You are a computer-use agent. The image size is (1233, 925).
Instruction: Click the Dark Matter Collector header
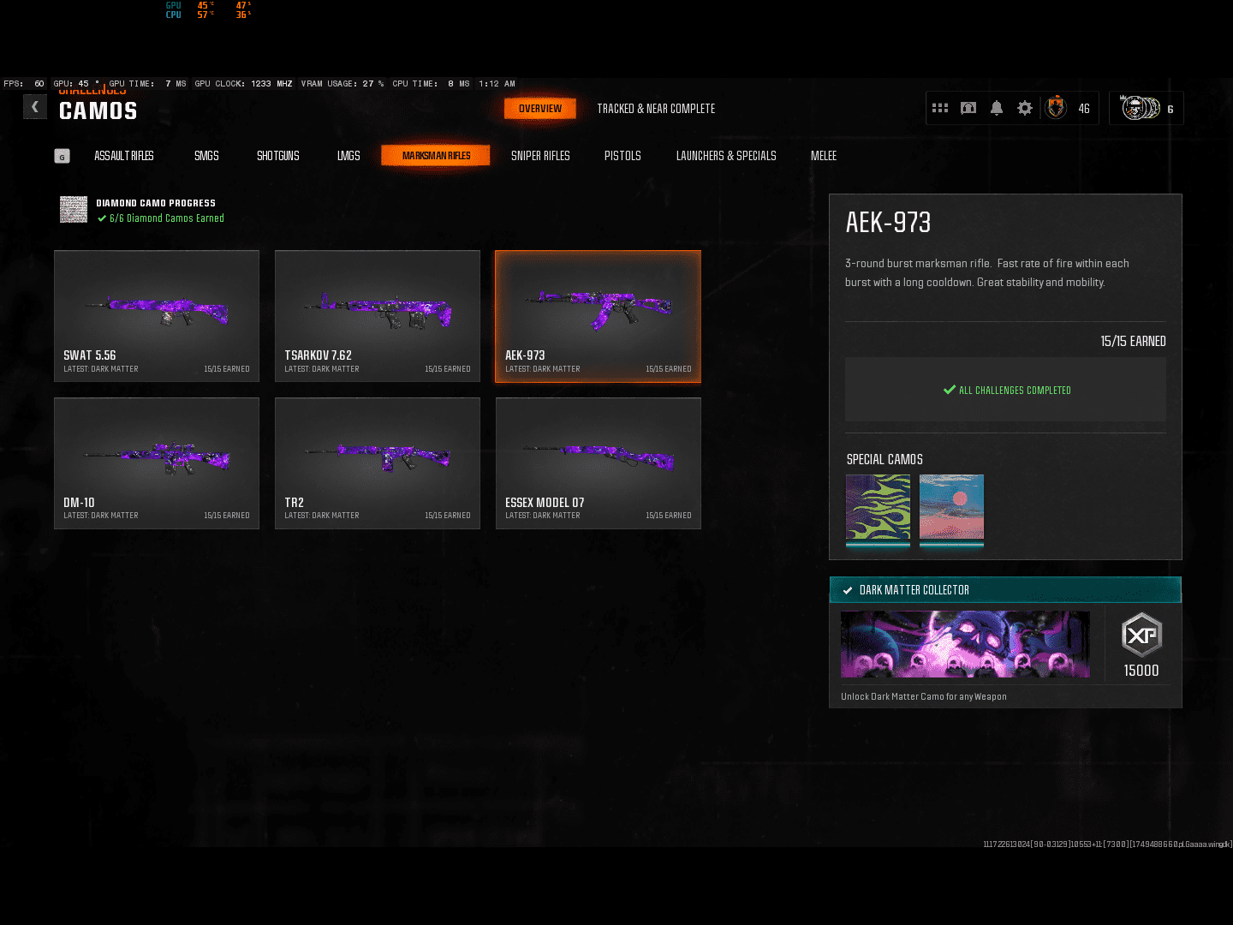tap(1005, 590)
